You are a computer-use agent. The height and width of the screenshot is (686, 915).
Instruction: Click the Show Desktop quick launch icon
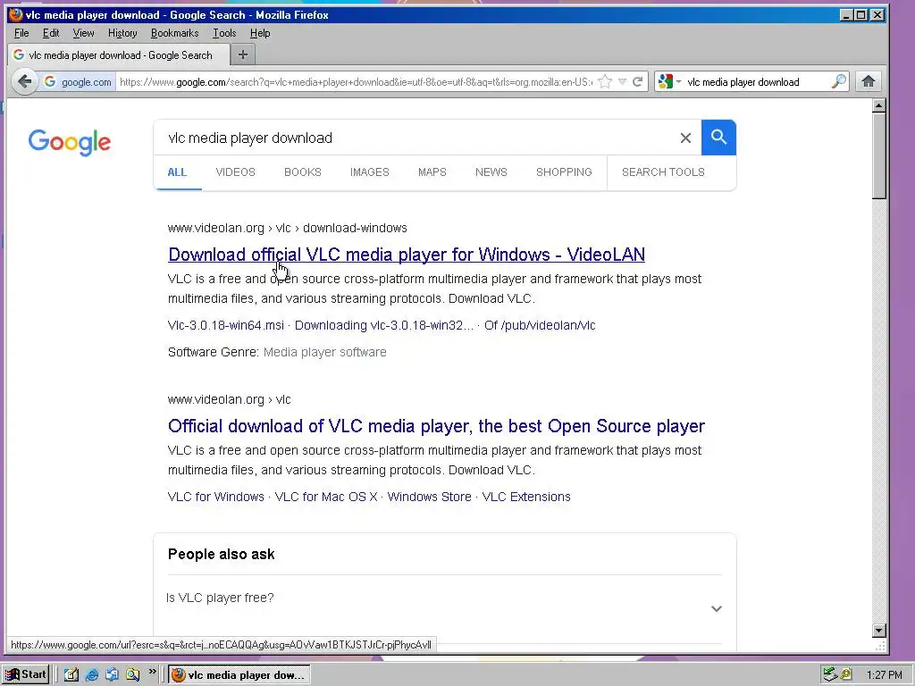pyautogui.click(x=71, y=675)
